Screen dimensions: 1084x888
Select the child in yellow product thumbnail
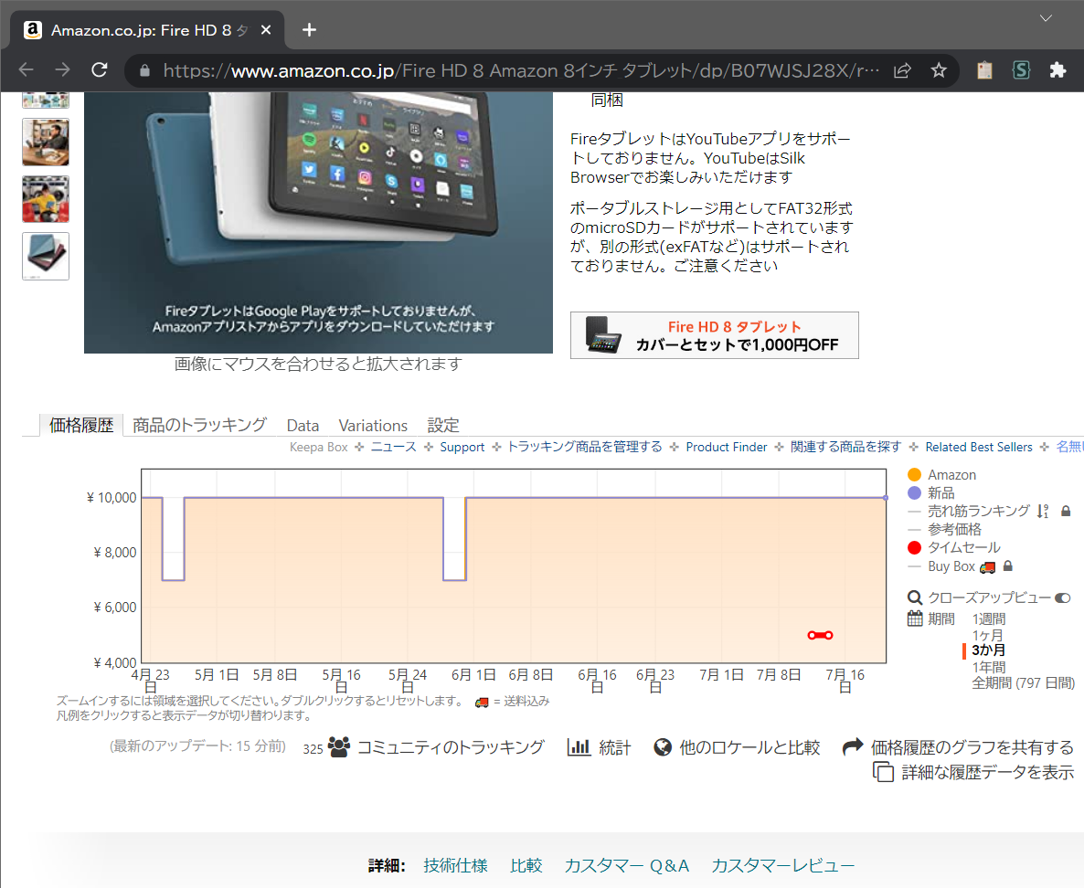[46, 199]
